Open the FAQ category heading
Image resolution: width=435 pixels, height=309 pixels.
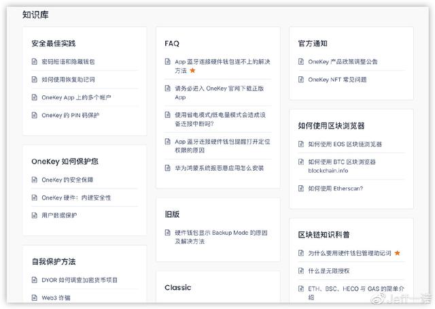point(172,44)
